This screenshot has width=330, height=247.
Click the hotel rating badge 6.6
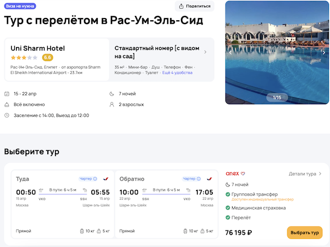tap(48, 58)
